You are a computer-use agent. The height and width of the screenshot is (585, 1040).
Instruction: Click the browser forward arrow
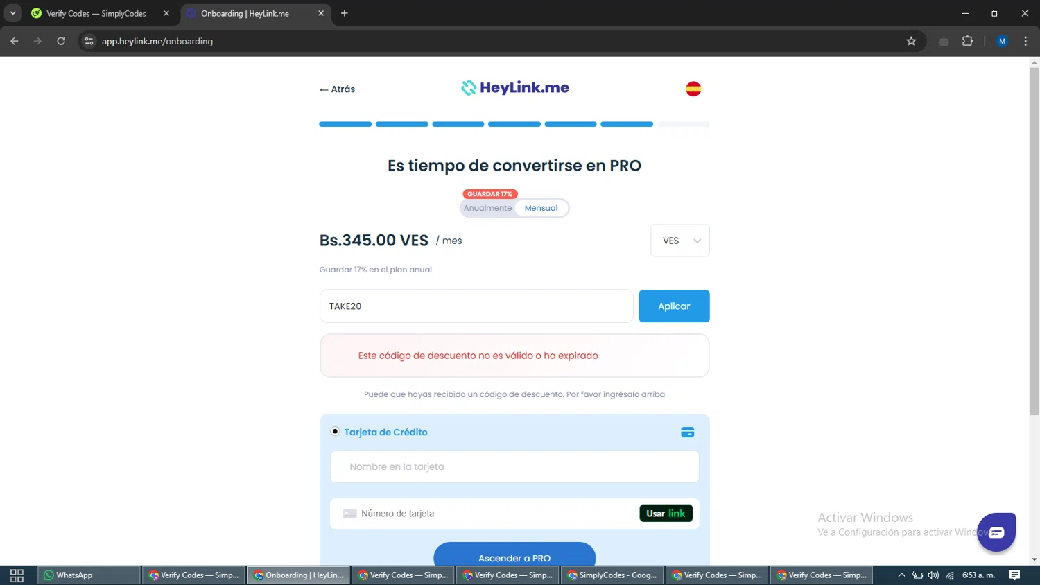37,41
